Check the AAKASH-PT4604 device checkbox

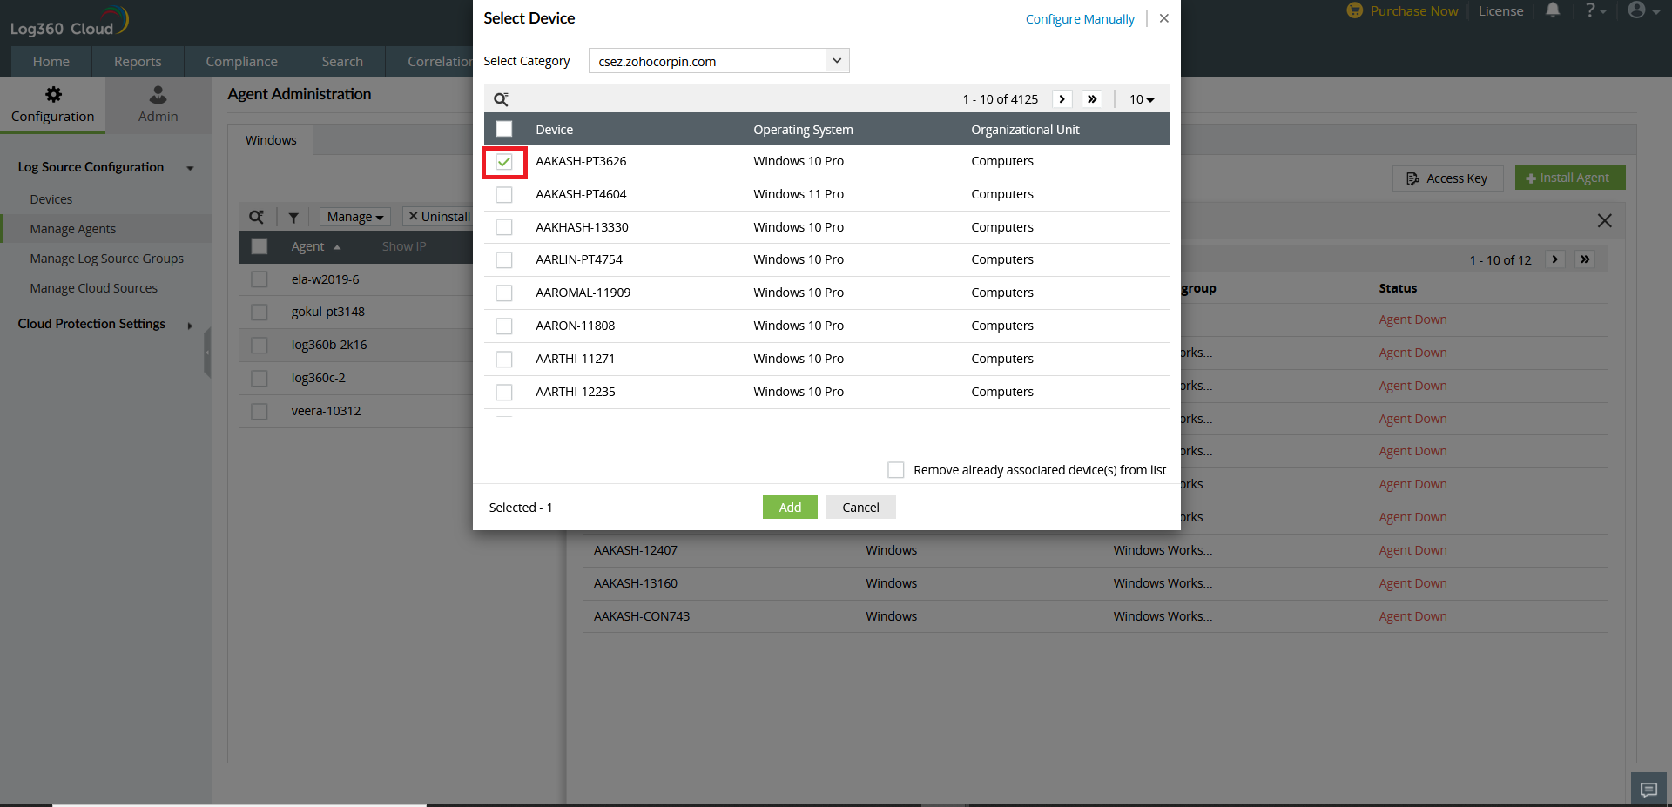[x=504, y=195]
